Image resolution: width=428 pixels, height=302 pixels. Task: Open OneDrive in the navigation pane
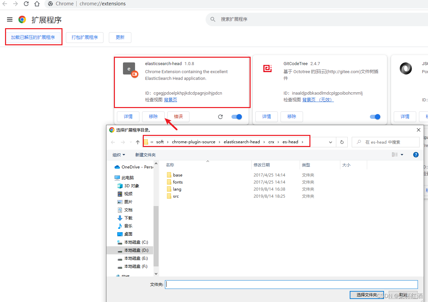(x=134, y=167)
